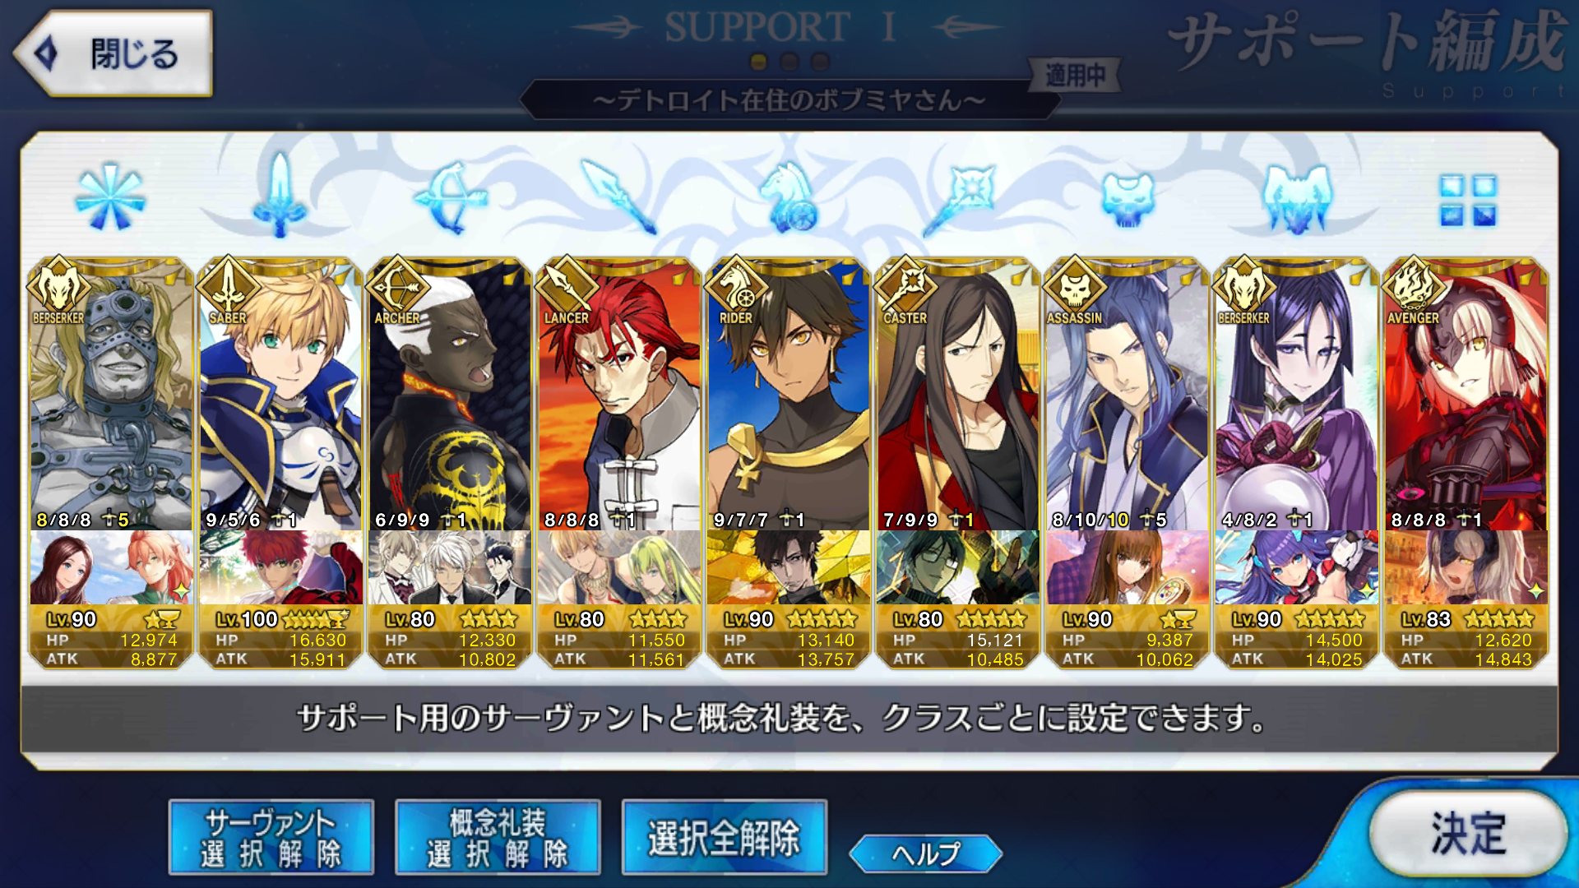
Task: Click 選択全解除 button
Action: click(725, 837)
